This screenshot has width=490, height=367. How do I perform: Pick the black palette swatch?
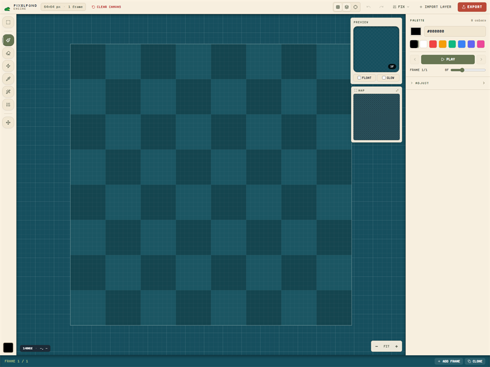point(414,44)
